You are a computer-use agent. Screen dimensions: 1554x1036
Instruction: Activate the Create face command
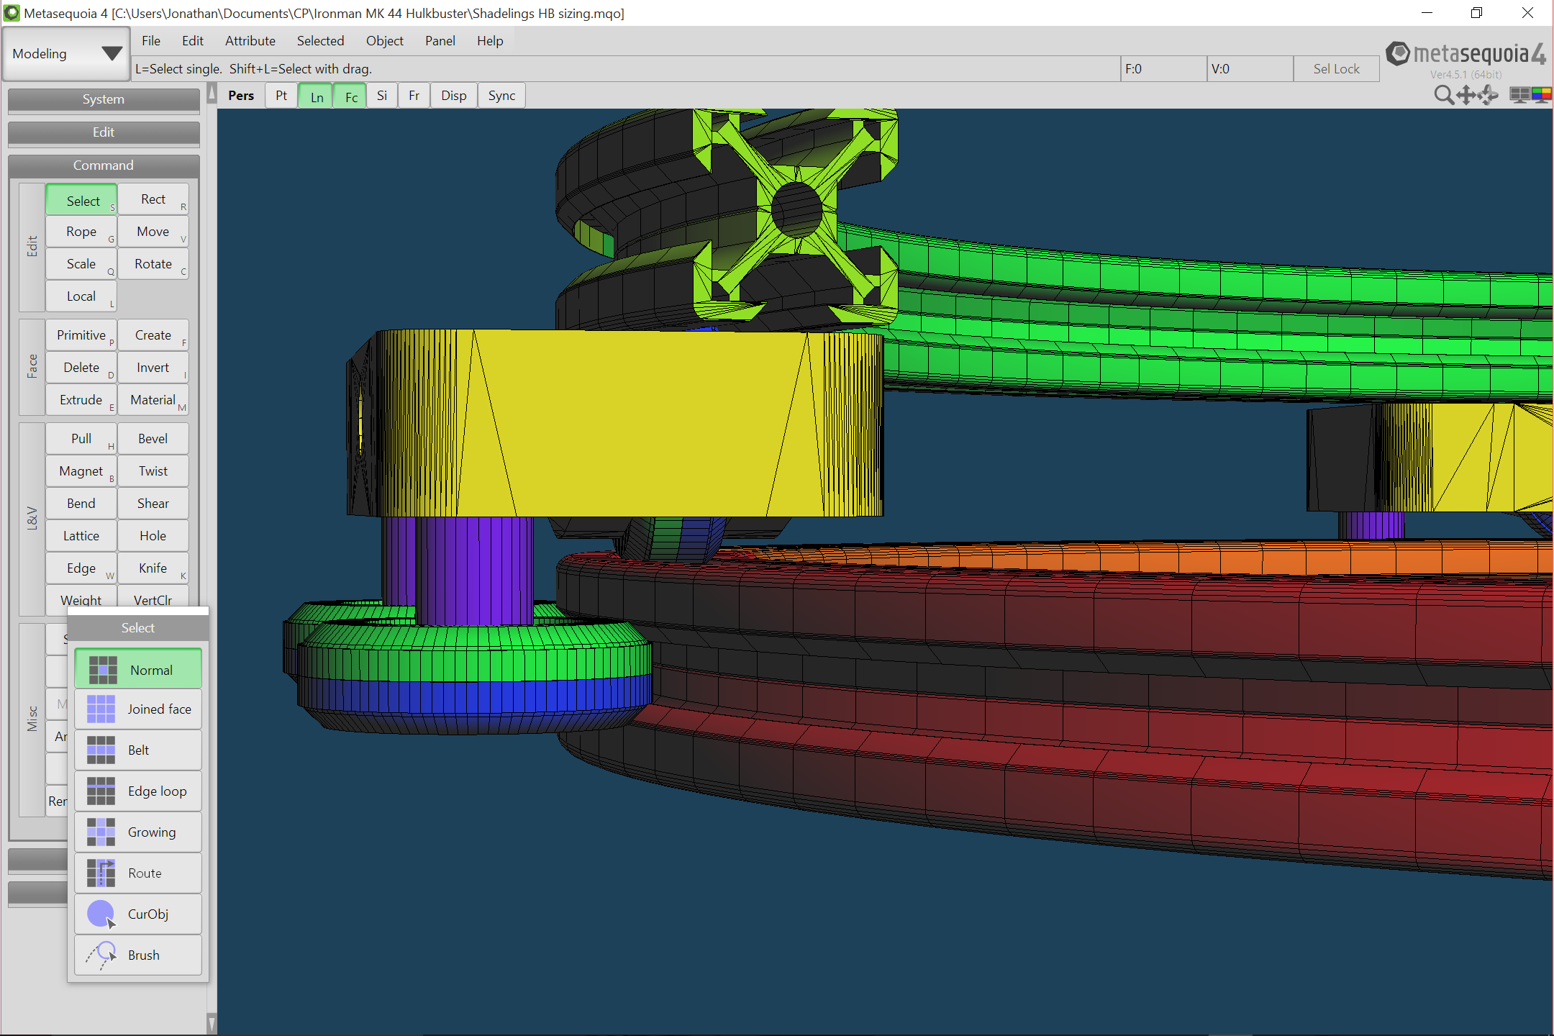[x=153, y=335]
